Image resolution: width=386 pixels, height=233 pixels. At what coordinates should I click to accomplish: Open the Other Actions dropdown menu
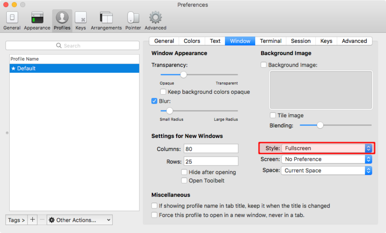coord(80,219)
